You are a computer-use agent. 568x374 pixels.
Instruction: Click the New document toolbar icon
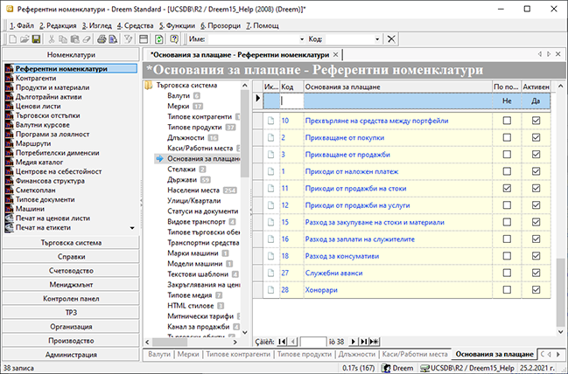[x=12, y=39]
